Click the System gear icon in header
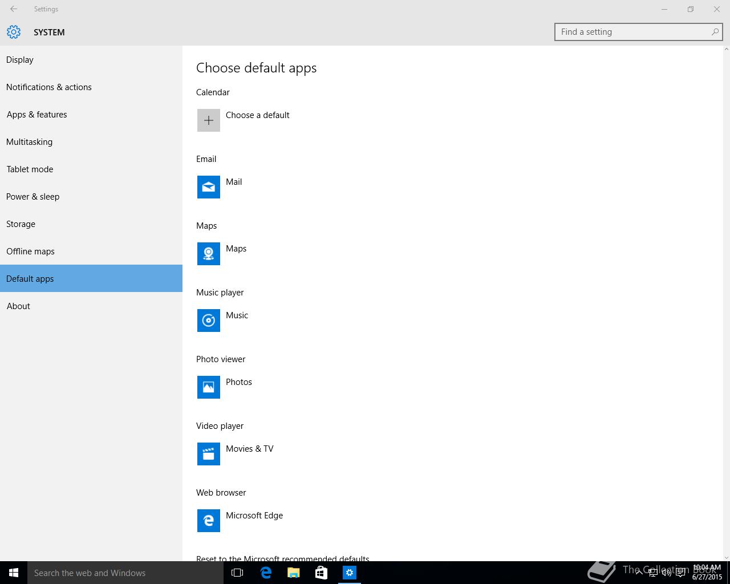The height and width of the screenshot is (584, 730). (x=14, y=32)
